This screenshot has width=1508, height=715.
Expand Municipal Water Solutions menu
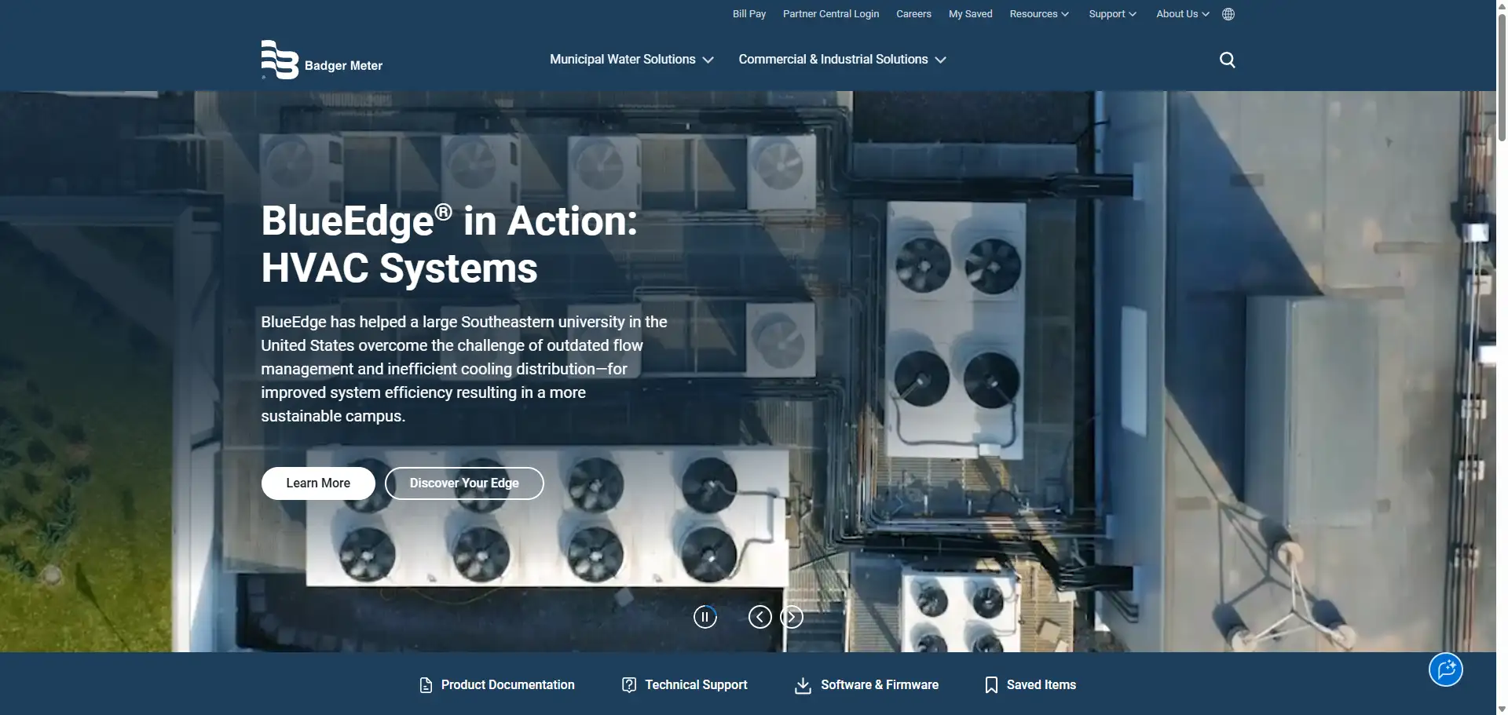pos(631,60)
